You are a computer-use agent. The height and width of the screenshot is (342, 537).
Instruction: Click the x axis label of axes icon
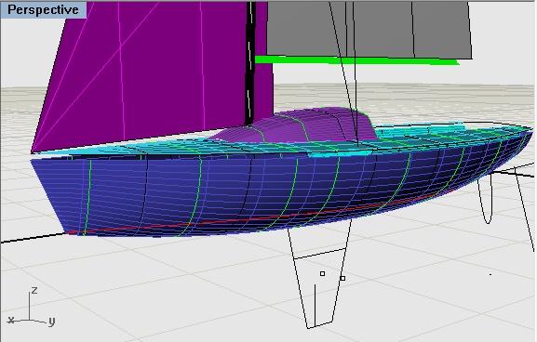(11, 320)
